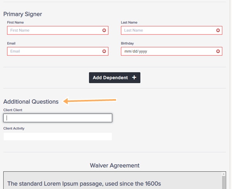
Task: Select the Email input box
Action: [x=58, y=51]
